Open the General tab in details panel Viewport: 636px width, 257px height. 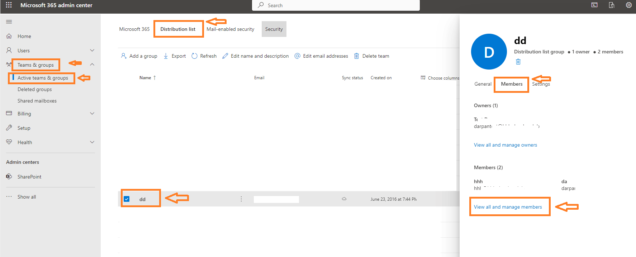tap(483, 84)
